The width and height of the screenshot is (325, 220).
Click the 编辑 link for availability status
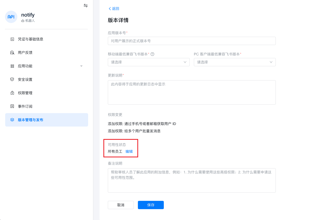[129, 151]
